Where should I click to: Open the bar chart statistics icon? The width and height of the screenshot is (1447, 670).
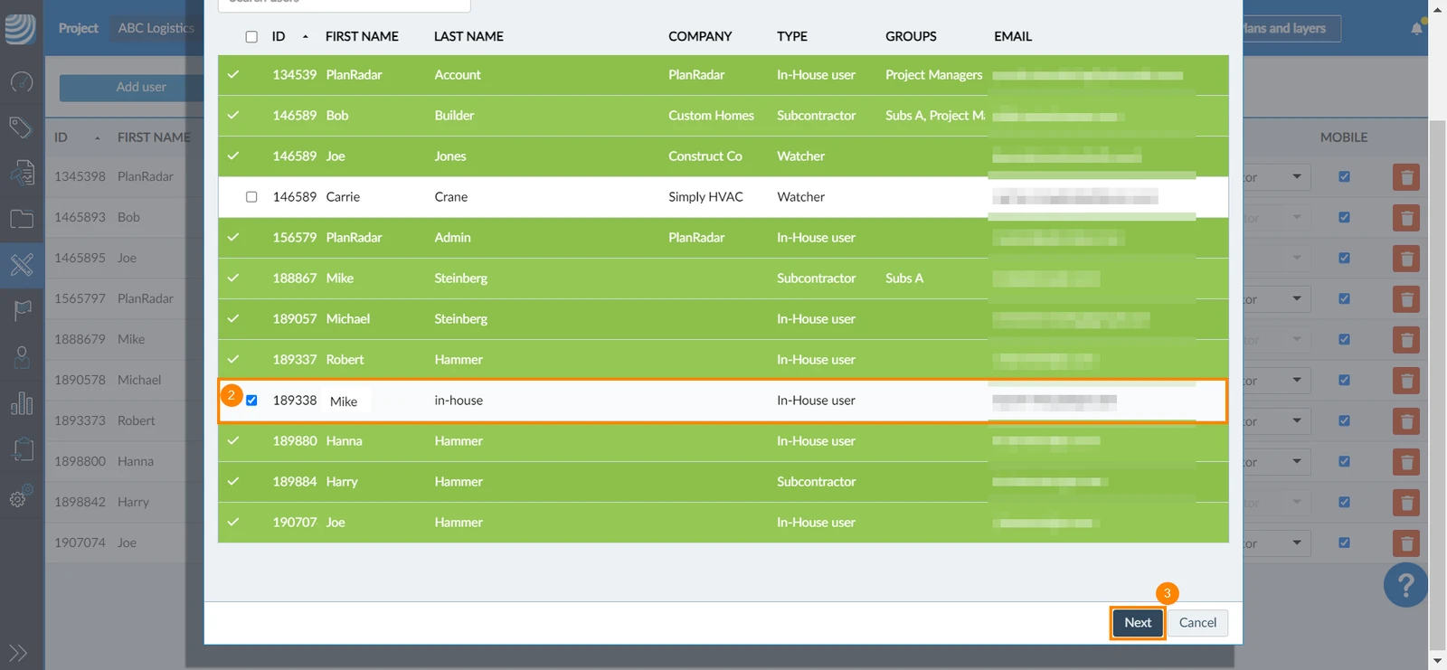click(22, 403)
